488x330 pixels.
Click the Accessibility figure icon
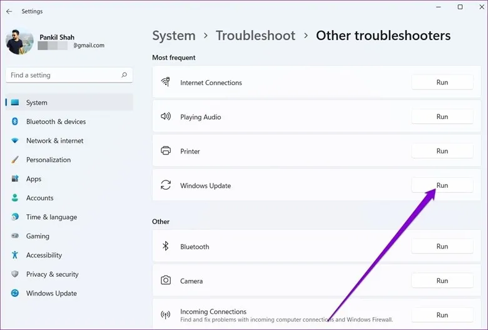click(x=15, y=255)
